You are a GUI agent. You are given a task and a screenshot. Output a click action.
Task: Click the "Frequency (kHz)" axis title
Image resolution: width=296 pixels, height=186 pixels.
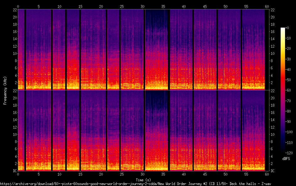tap(5, 90)
